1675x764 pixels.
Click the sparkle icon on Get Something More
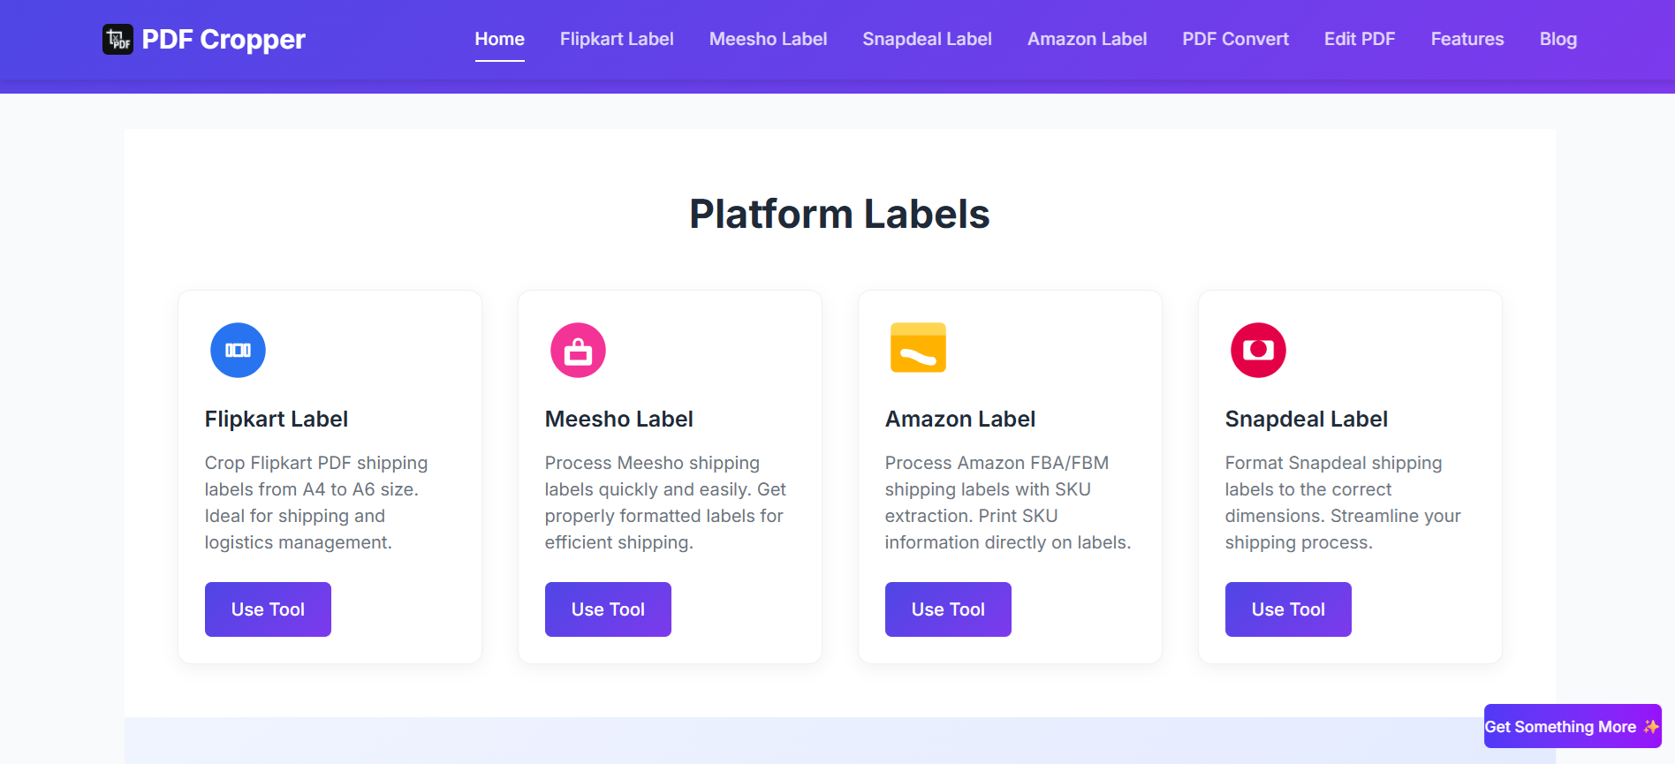tap(1650, 726)
